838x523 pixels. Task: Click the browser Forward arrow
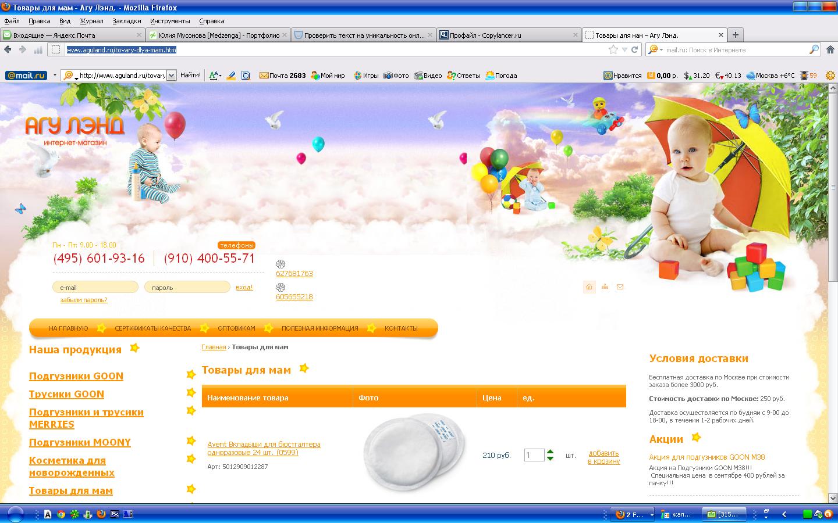(23, 49)
